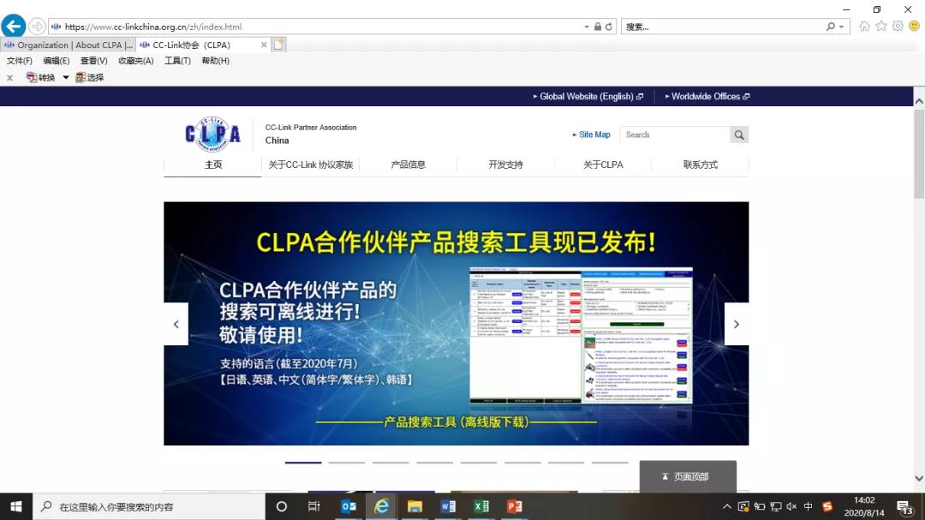Show next carousel slide arrow
Image resolution: width=925 pixels, height=520 pixels.
(x=737, y=324)
